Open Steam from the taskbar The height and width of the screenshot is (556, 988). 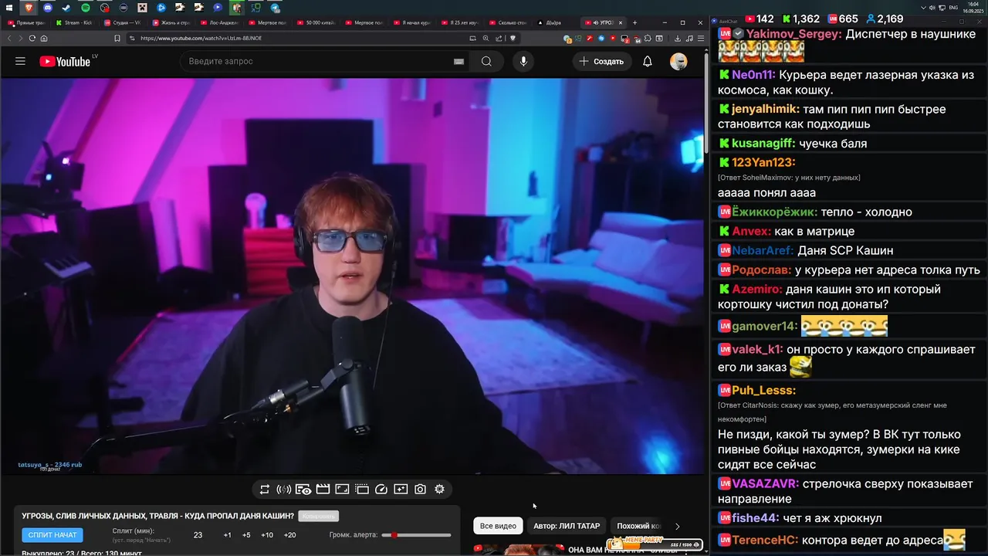coord(66,8)
